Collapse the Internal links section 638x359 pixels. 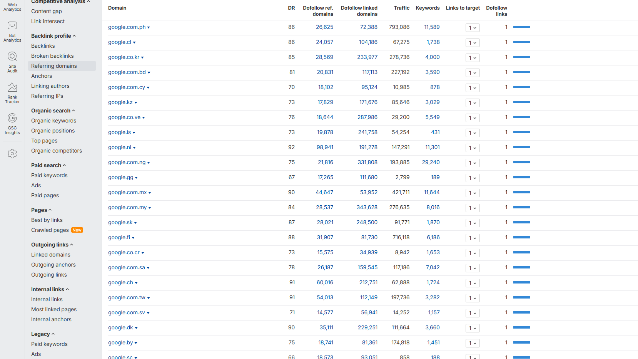pyautogui.click(x=50, y=289)
